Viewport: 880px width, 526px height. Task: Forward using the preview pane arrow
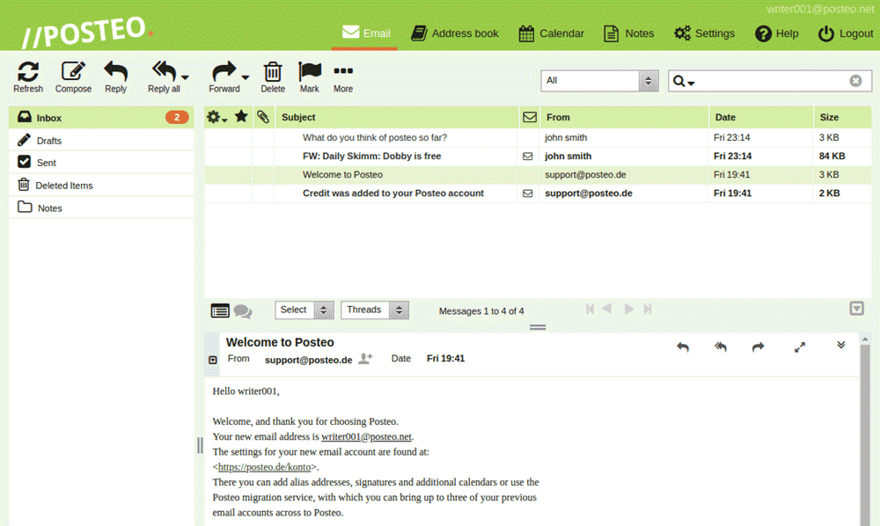coord(759,347)
